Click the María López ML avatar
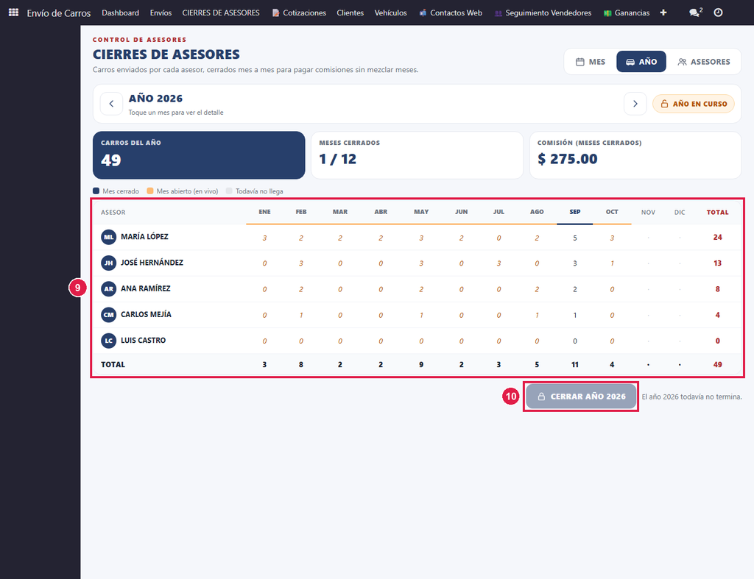 (109, 237)
